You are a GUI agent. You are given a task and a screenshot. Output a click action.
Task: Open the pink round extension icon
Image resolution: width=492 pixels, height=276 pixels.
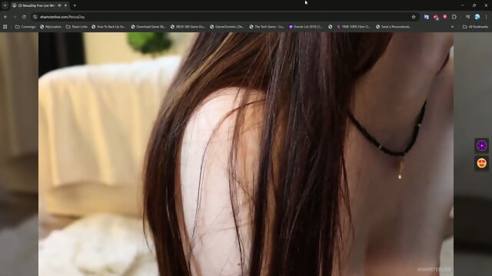445,17
